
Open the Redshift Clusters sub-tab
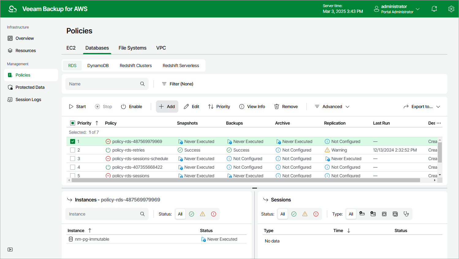pyautogui.click(x=136, y=66)
